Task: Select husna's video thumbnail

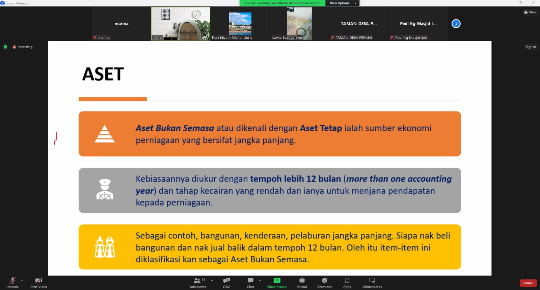Action: coord(181,24)
